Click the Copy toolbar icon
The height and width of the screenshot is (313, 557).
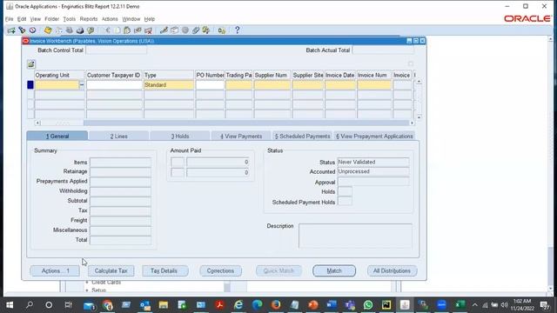point(117,30)
